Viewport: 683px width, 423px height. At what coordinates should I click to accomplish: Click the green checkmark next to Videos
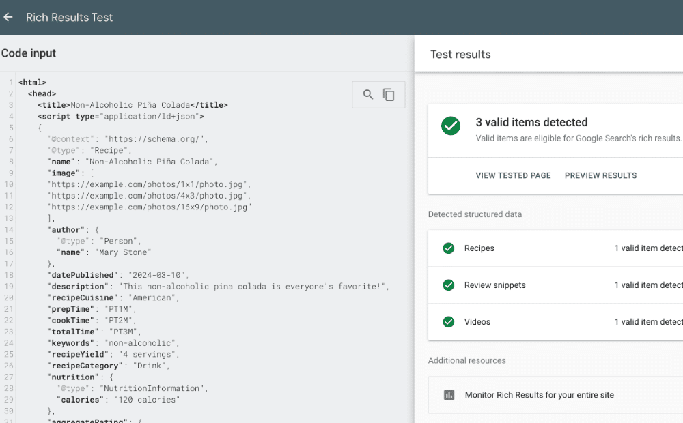pos(449,321)
